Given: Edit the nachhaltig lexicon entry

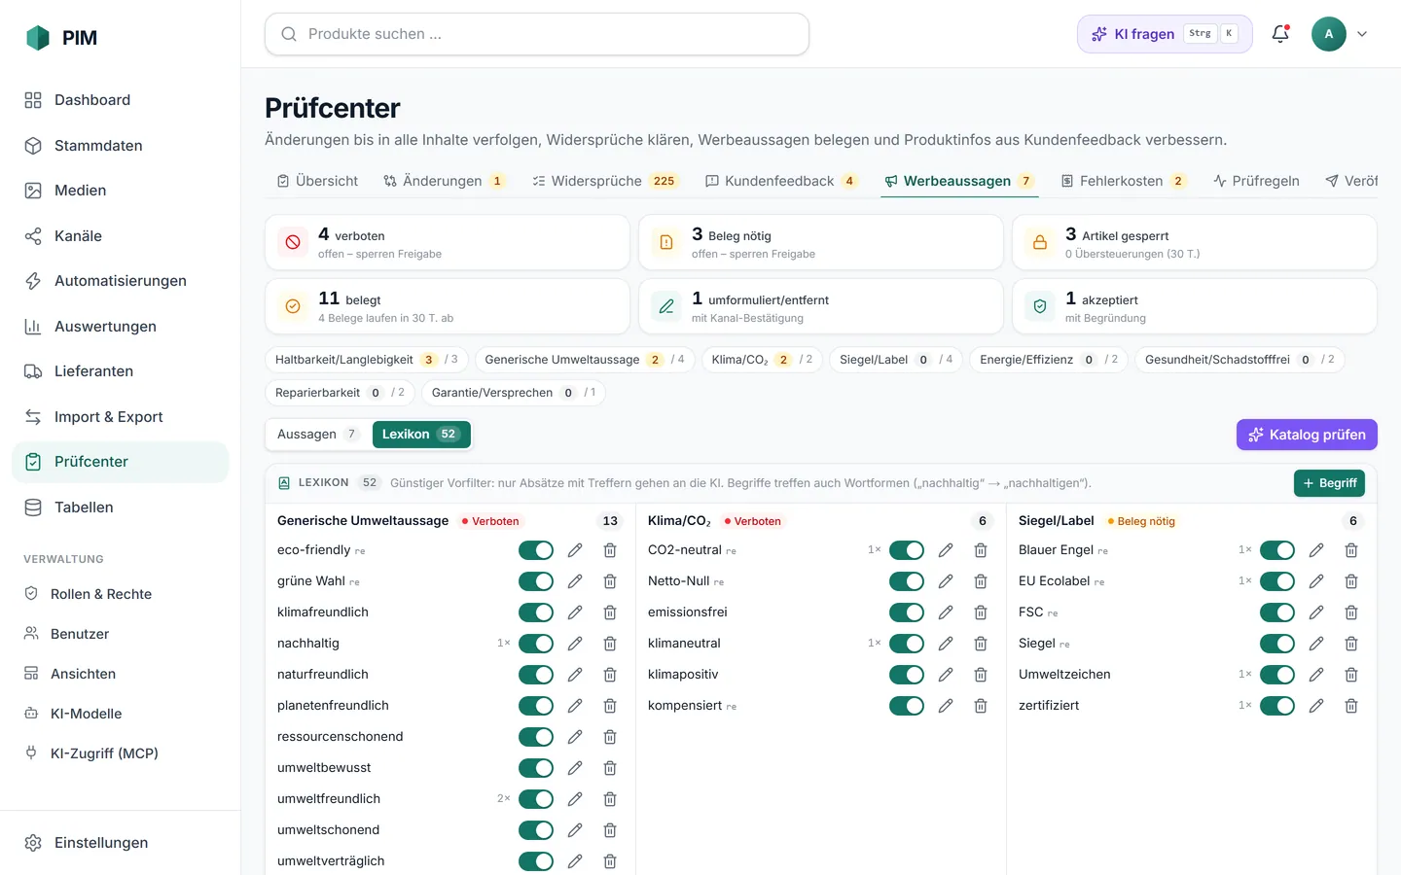Looking at the screenshot, I should [575, 644].
